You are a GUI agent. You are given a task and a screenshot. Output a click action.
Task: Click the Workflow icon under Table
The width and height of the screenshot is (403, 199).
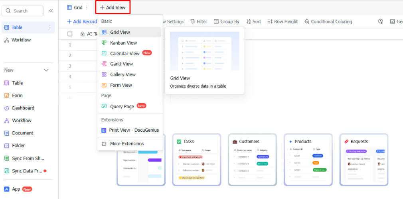point(7,40)
